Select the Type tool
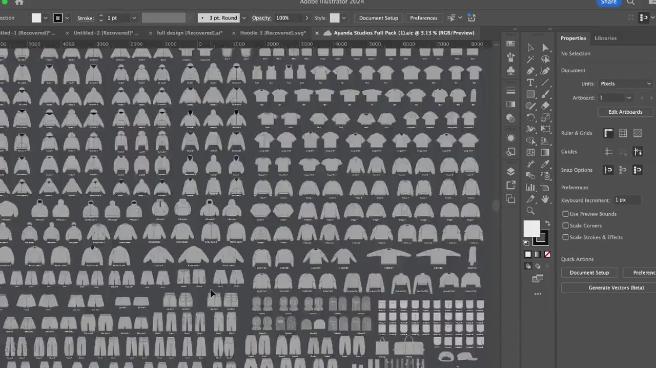The image size is (656, 368). pyautogui.click(x=530, y=83)
